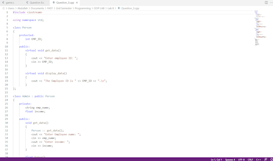The image size is (273, 161).
Task: Split the editor to the right
Action: coord(266,3)
